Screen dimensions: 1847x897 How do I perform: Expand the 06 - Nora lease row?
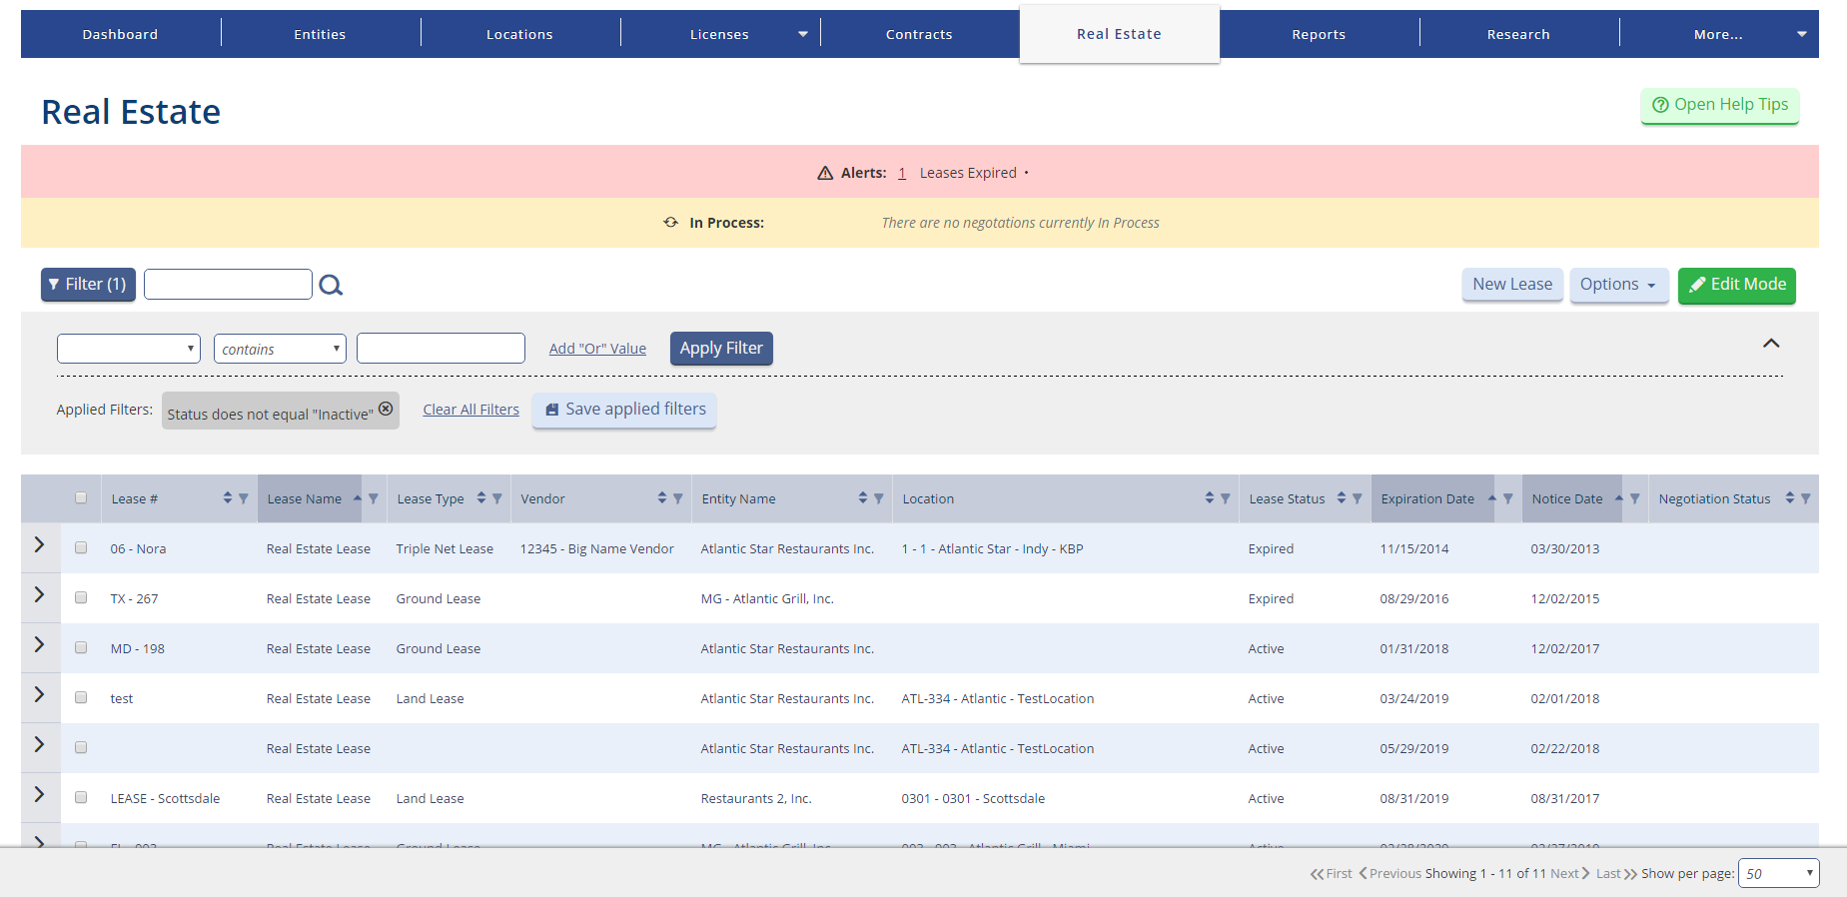[40, 544]
